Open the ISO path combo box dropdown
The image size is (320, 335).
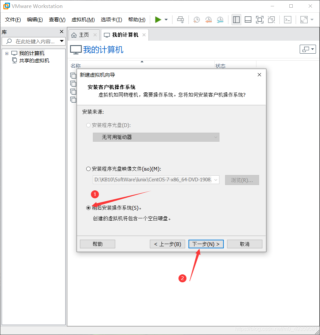(216, 180)
